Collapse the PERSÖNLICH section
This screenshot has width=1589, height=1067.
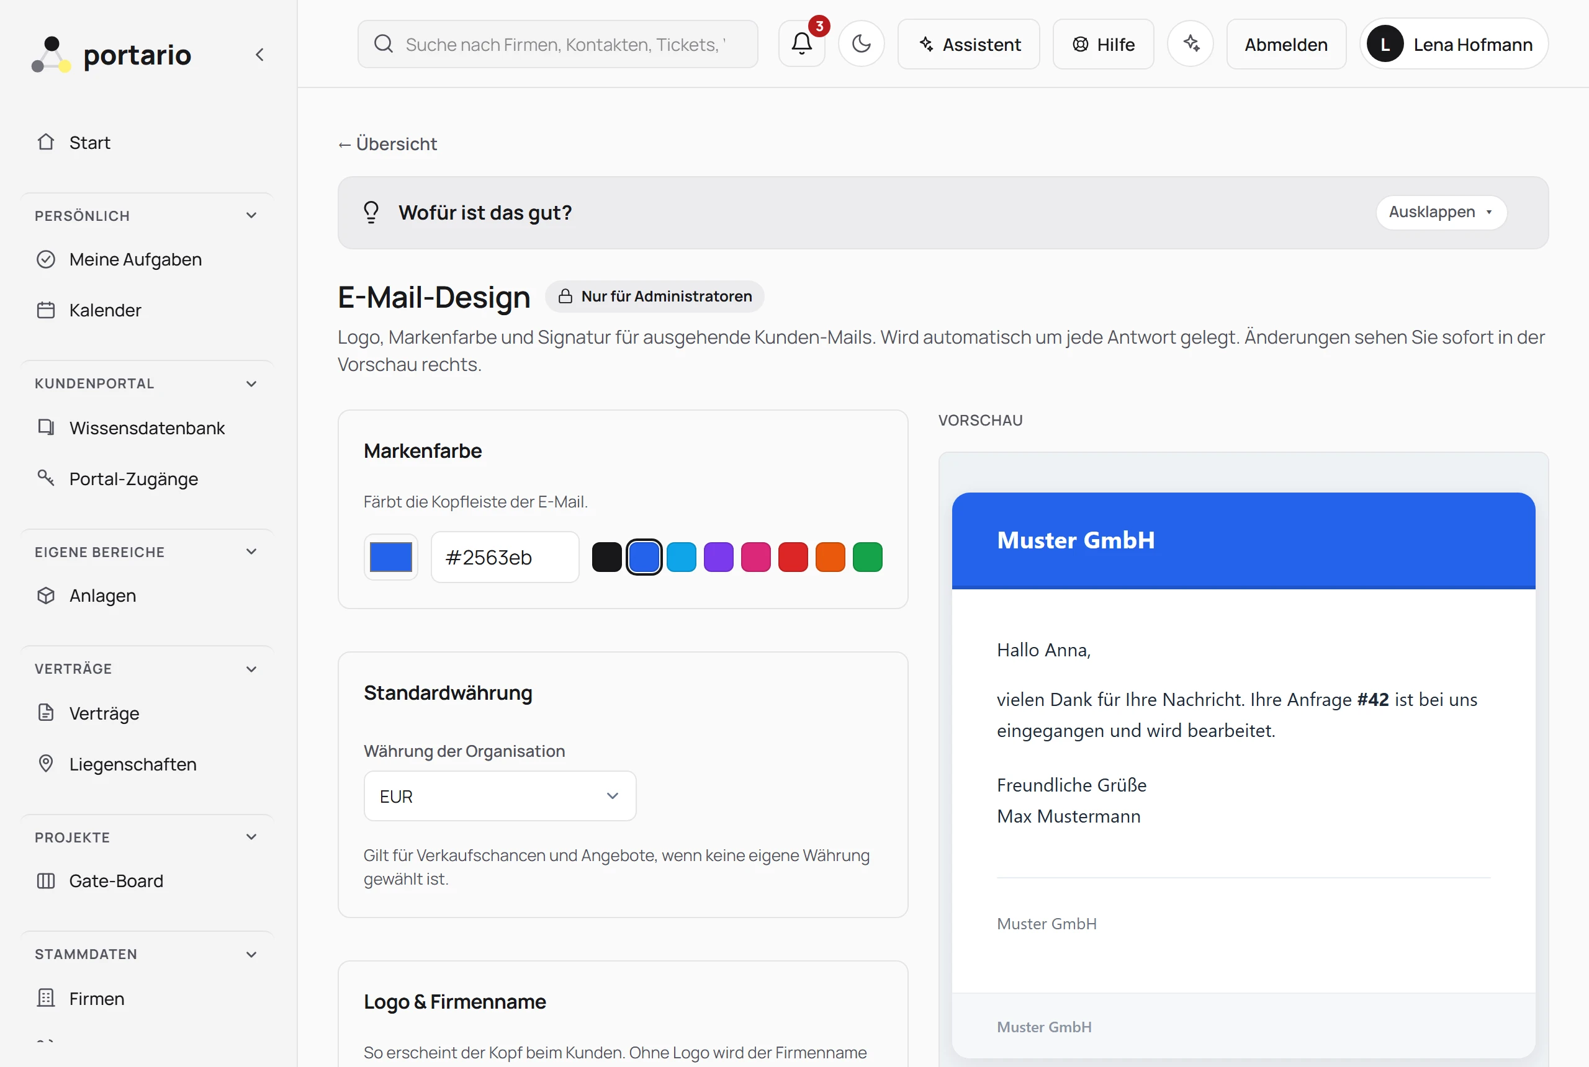(251, 216)
